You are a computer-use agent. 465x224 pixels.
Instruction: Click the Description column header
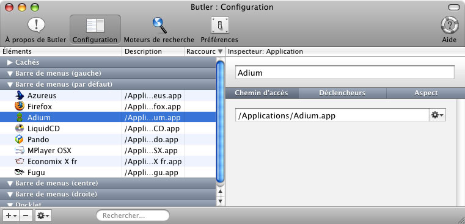point(153,51)
